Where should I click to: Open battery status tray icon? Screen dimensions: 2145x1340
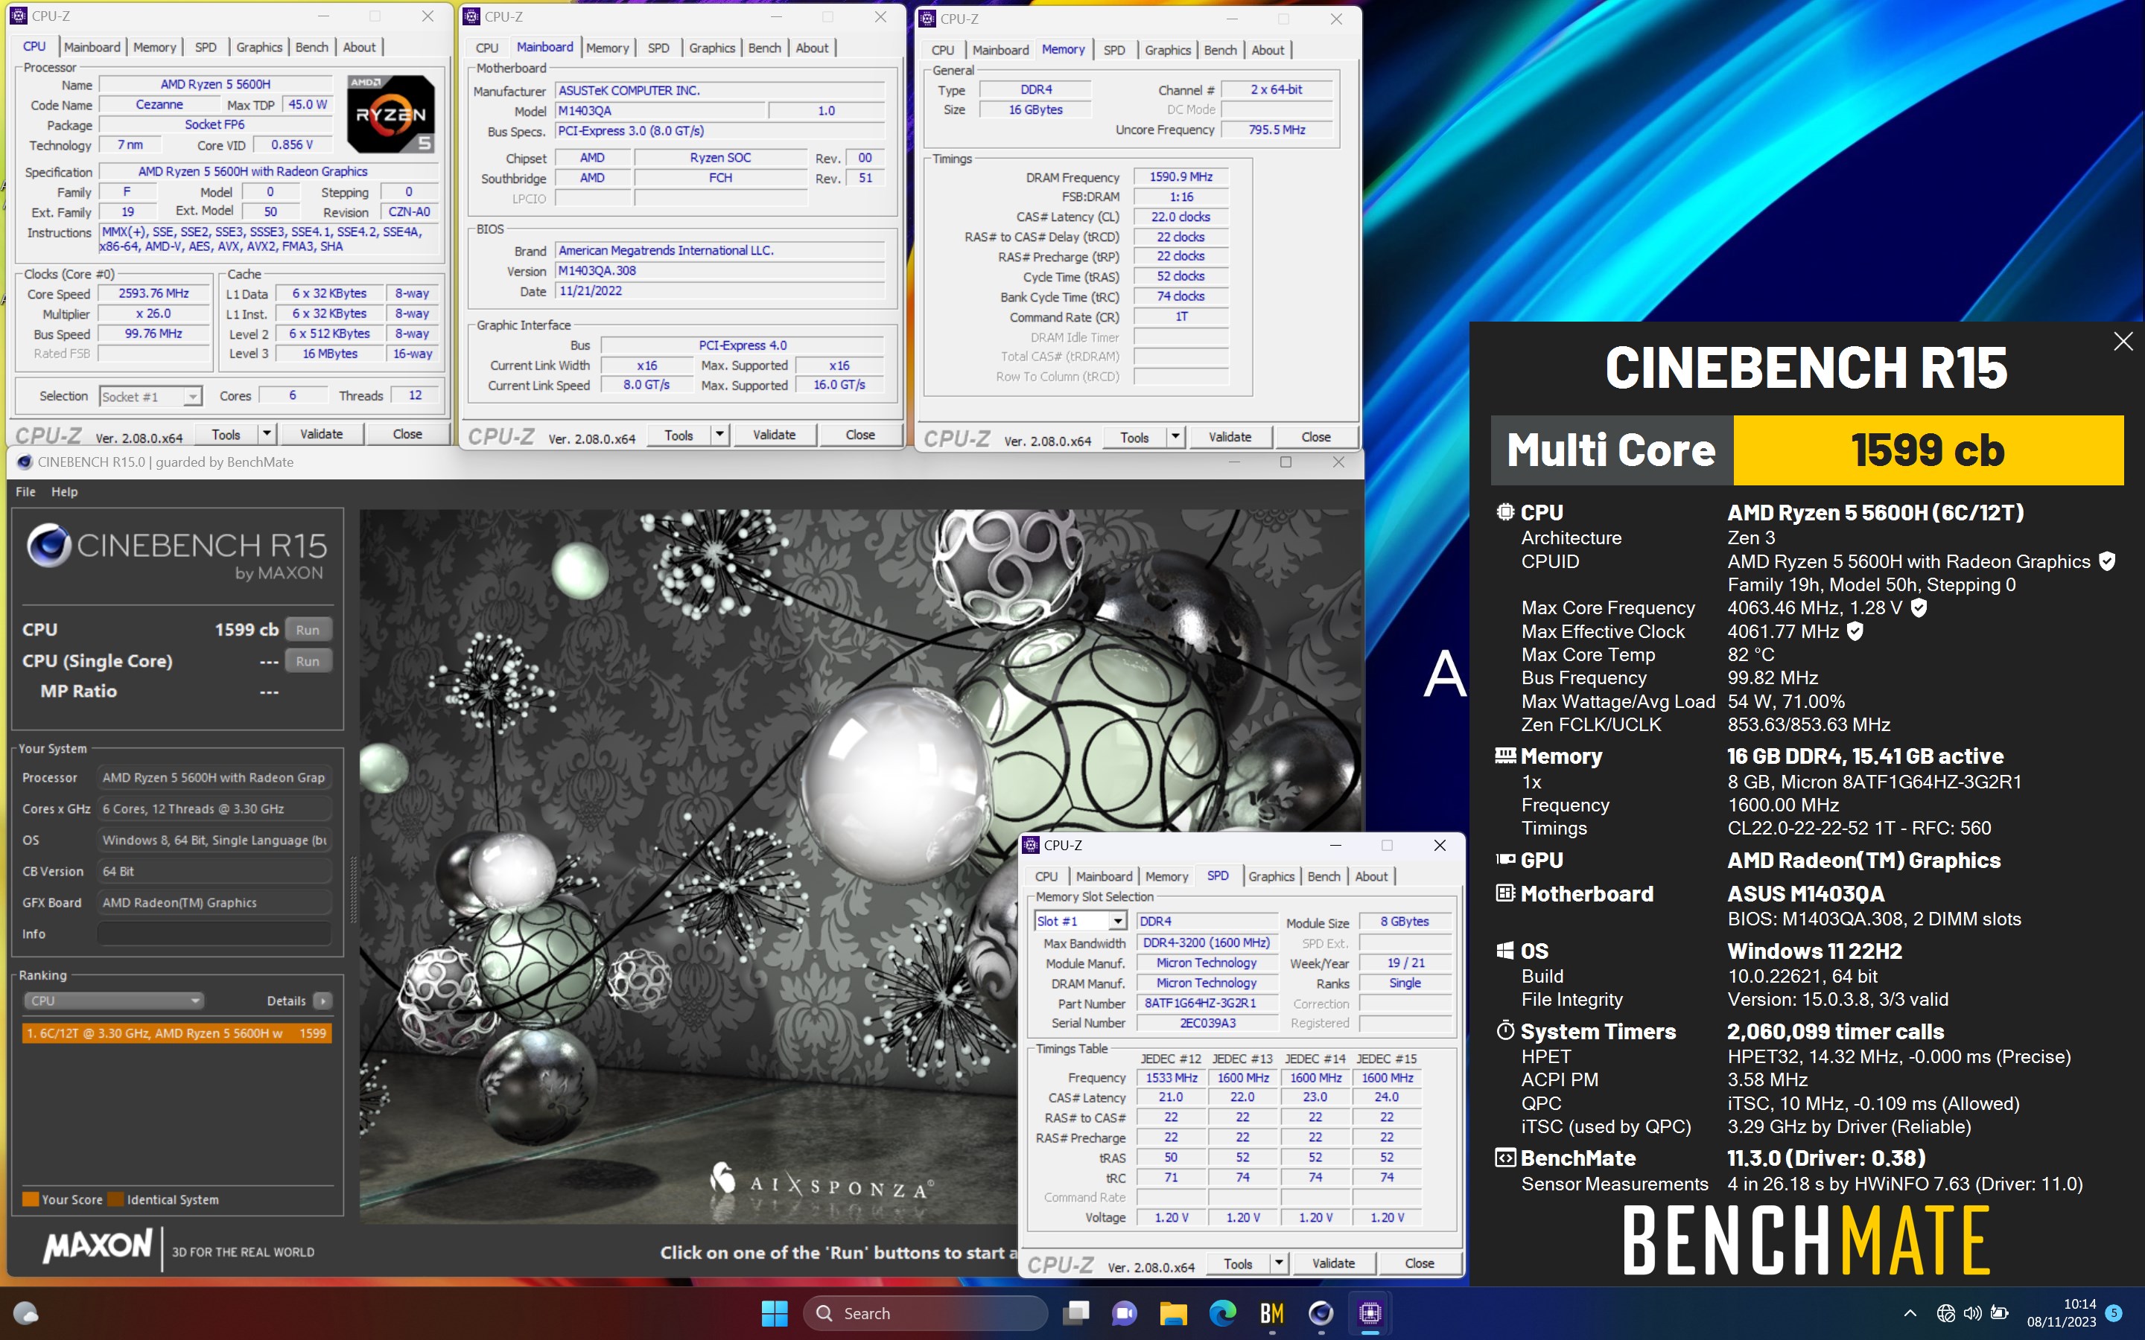point(2000,1312)
